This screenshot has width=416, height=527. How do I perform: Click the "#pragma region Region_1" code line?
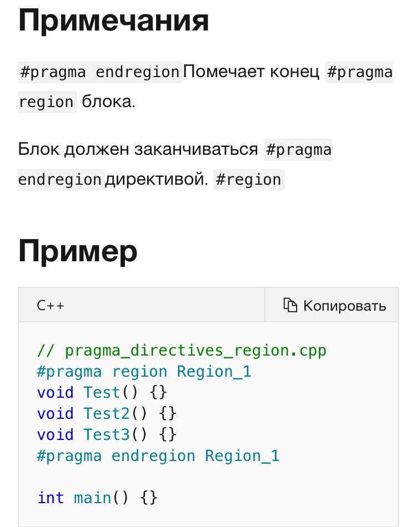pos(144,371)
